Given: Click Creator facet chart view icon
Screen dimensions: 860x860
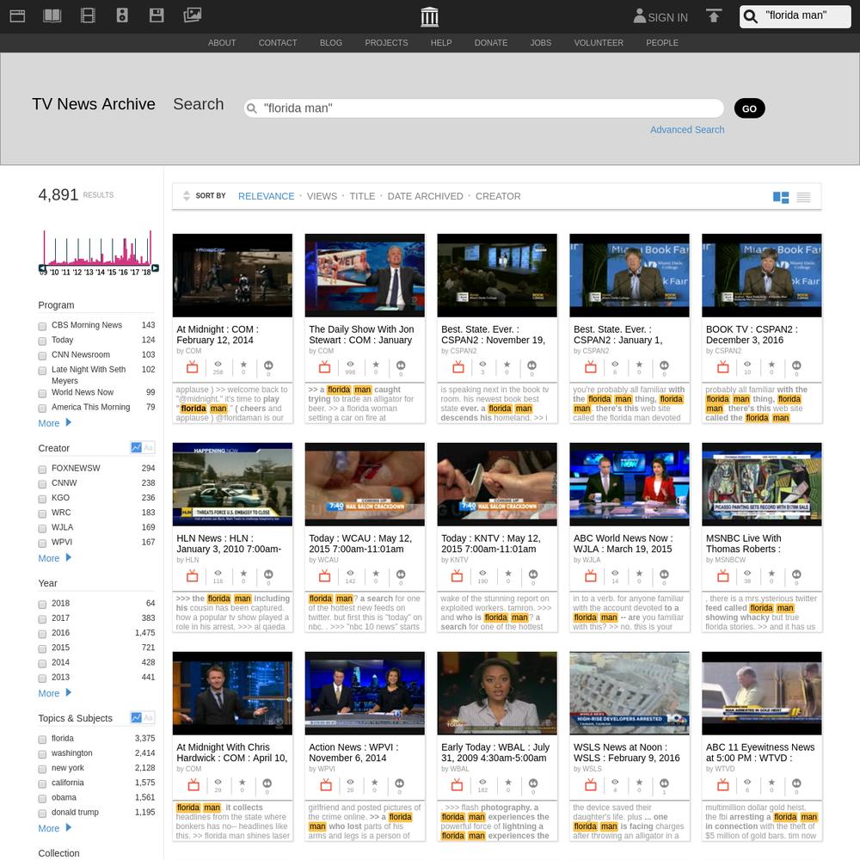Looking at the screenshot, I should [x=137, y=447].
